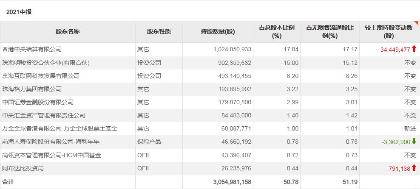
Task: Click the 占总股本比例(%) column header
Action: 277,31
